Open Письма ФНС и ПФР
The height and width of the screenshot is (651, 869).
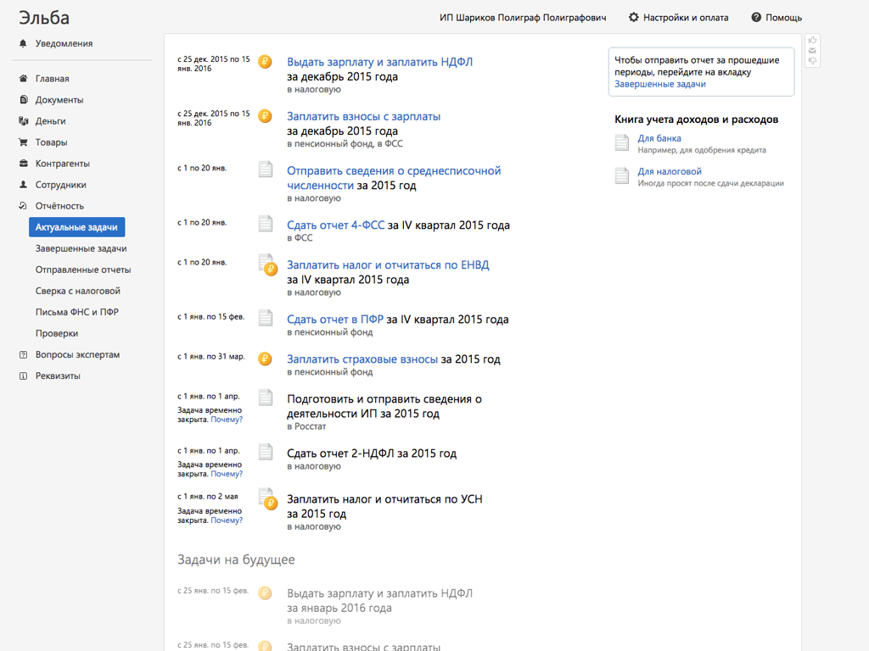tap(77, 312)
